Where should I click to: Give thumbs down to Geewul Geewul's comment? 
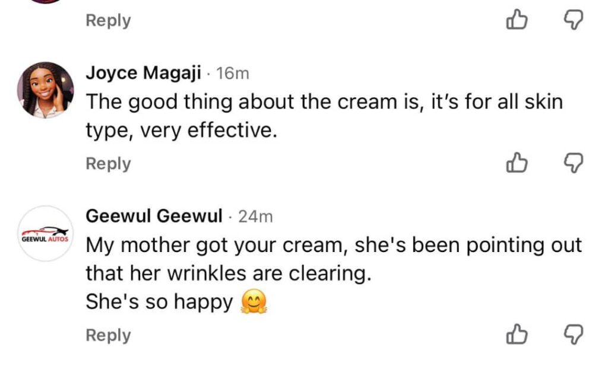pyautogui.click(x=574, y=334)
